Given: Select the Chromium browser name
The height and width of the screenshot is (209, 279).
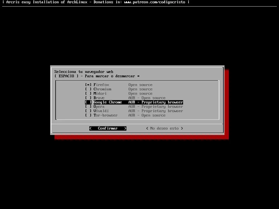Looking at the screenshot, I should [x=102, y=89].
